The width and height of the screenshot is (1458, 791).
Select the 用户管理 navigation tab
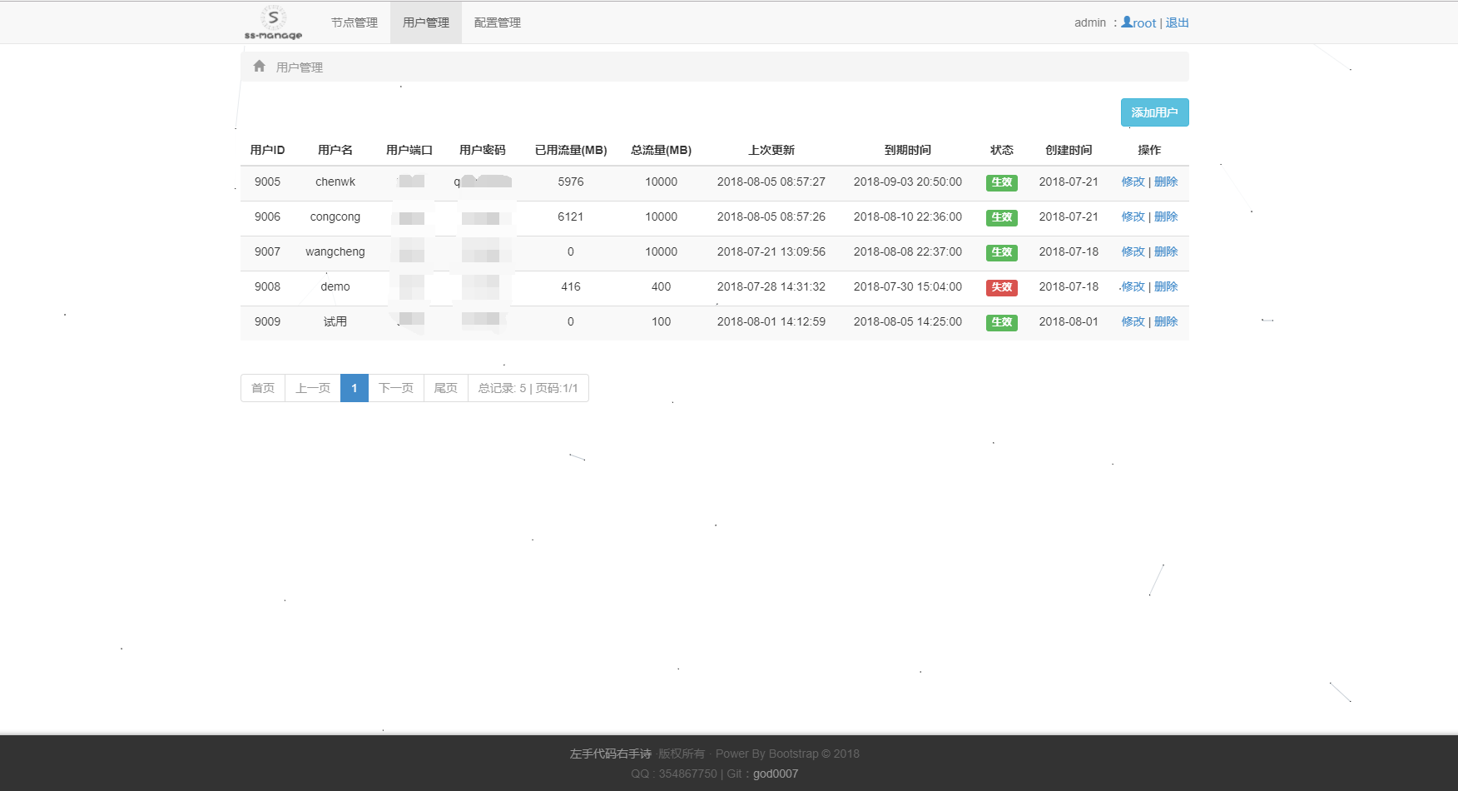425,22
